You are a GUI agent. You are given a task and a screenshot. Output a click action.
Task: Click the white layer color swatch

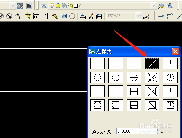point(76,6)
